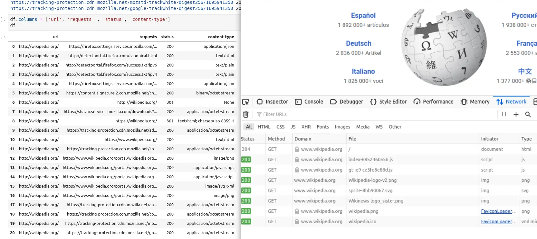Pause network recording with pause icon

pos(504,114)
